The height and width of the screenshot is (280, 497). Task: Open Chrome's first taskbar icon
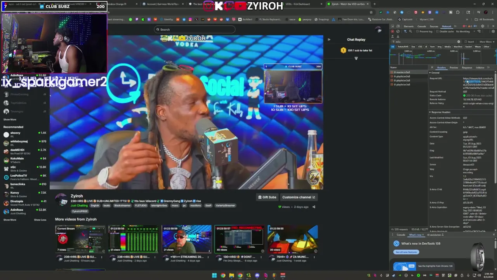coord(223,275)
